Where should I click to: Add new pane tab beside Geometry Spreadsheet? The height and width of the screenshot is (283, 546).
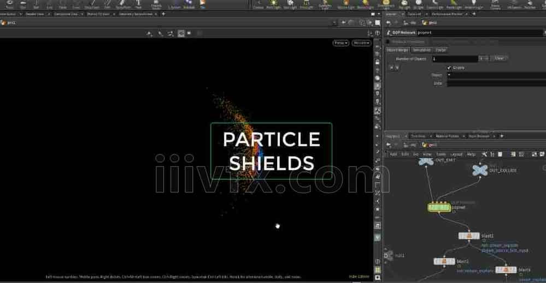[x=163, y=14]
